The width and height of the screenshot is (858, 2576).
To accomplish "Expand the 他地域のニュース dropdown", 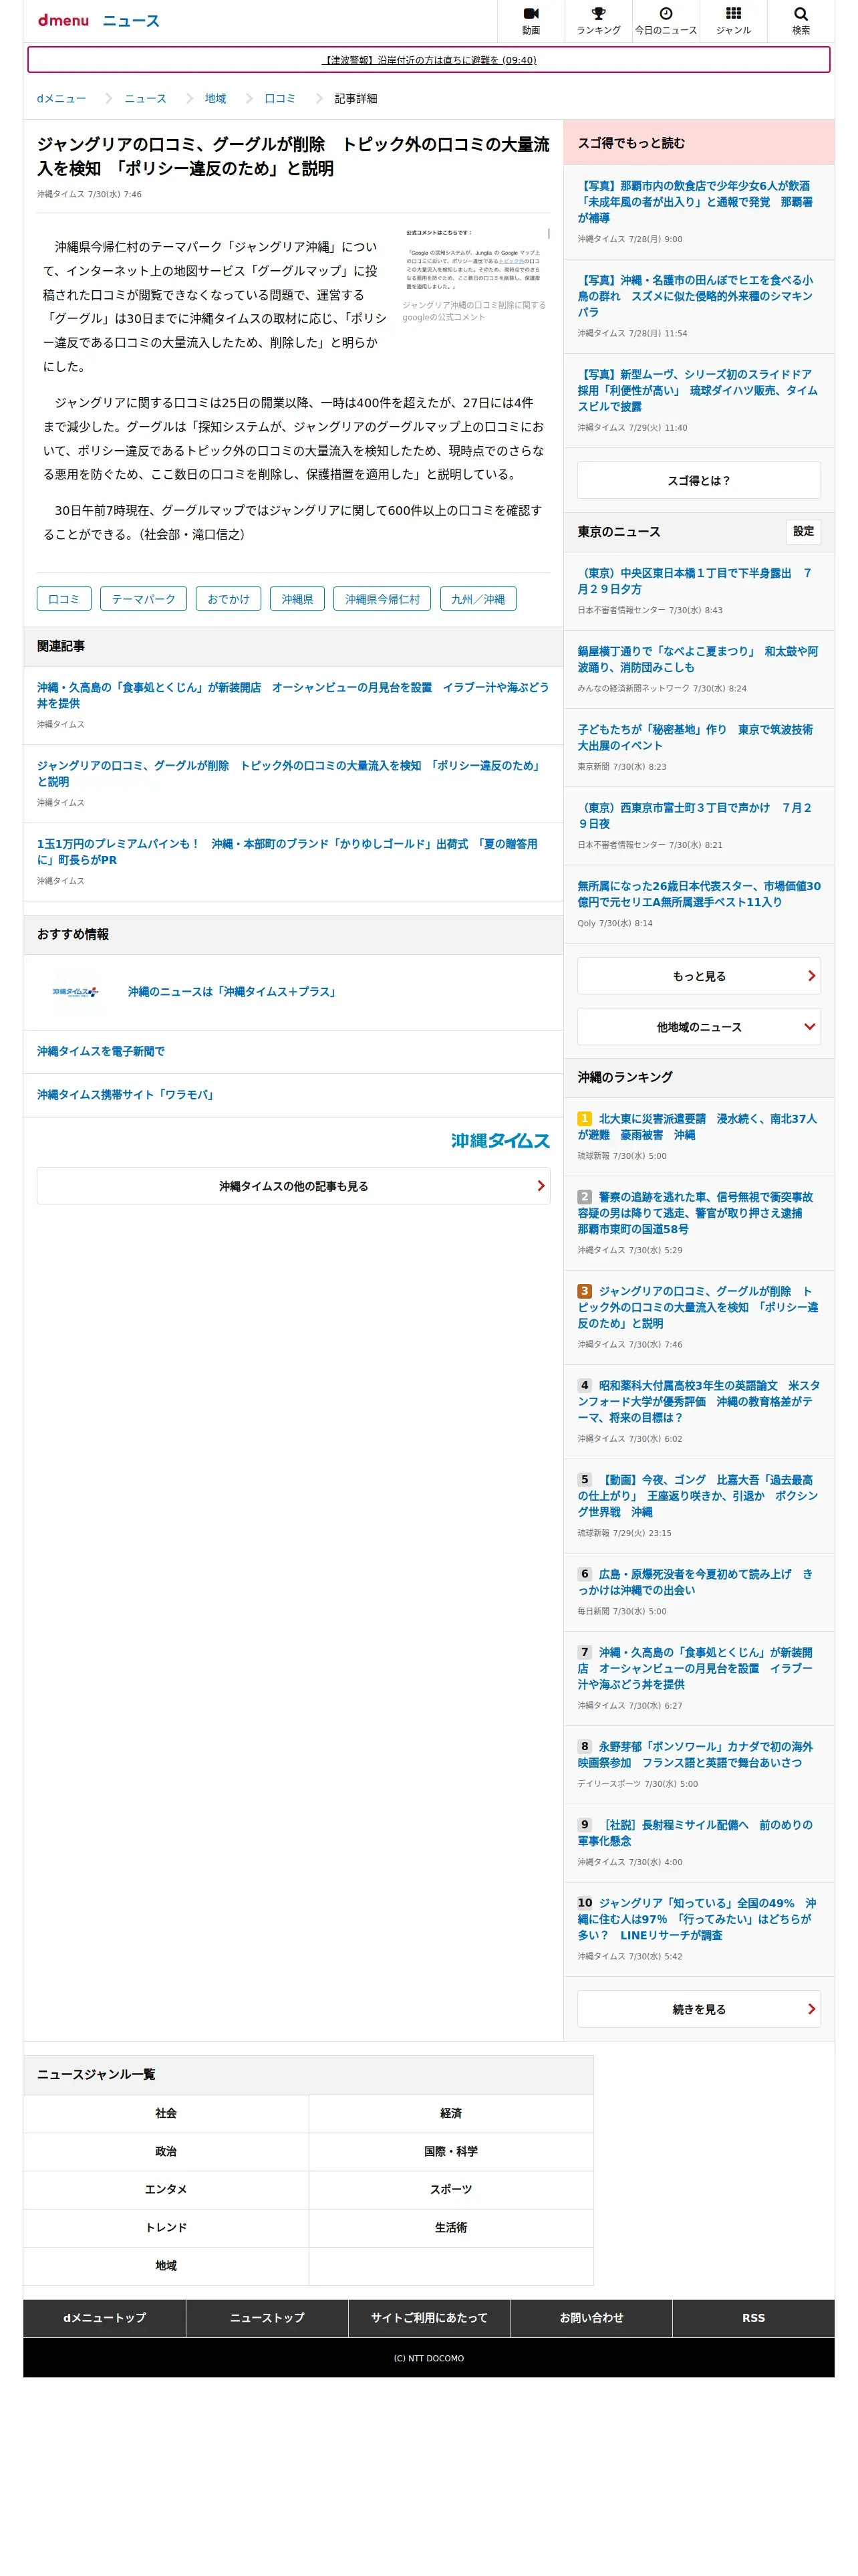I will tap(698, 1027).
